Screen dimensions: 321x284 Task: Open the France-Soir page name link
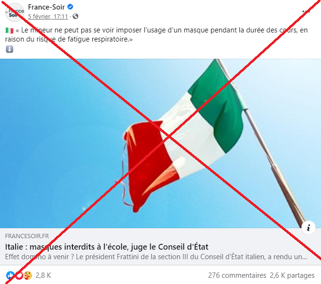point(46,7)
